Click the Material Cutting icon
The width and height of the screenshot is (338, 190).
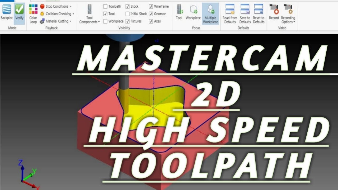coord(42,21)
